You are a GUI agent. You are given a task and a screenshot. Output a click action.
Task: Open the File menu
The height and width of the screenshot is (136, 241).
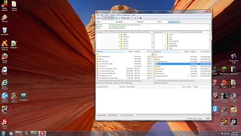(98, 15)
